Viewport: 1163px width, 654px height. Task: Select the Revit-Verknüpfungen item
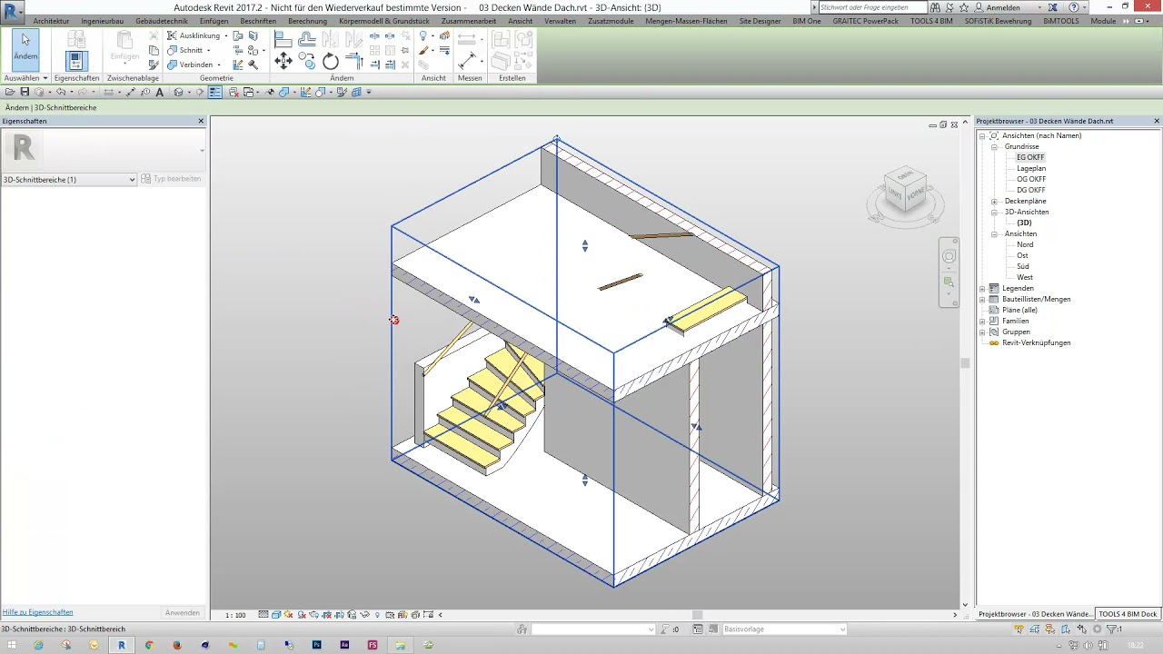click(1036, 342)
